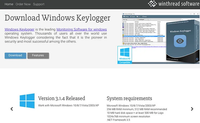Screen dimensions: 200x123
Task: Click the winthread software logo
Action: pyautogui.click(x=174, y=4)
